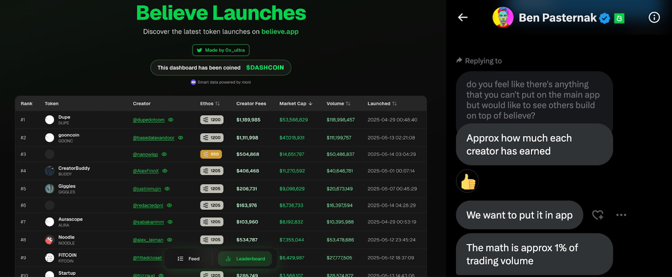Click the 'Made by 0x_ultra' button

click(x=220, y=50)
